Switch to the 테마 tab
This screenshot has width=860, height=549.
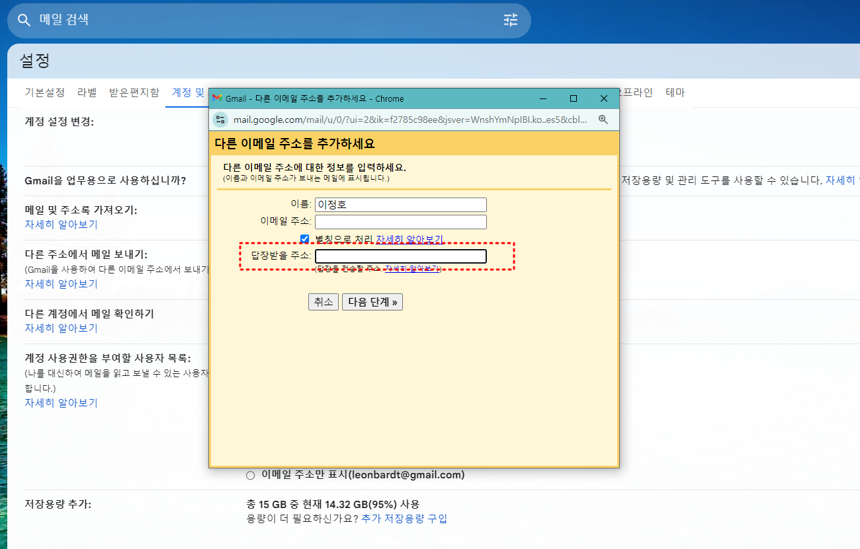pos(675,92)
